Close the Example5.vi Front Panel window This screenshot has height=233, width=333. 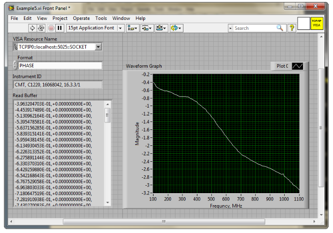(316, 6)
